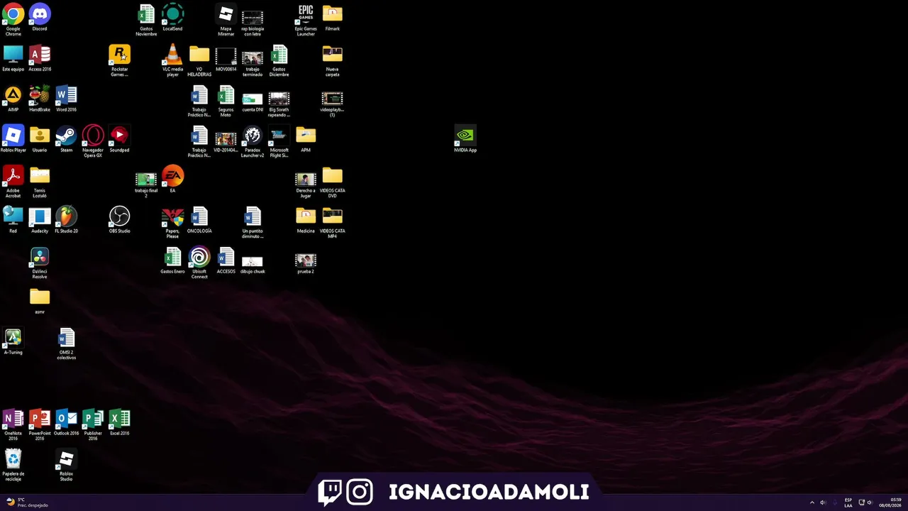
Task: Select the OBS Studio shortcut
Action: pos(119,216)
